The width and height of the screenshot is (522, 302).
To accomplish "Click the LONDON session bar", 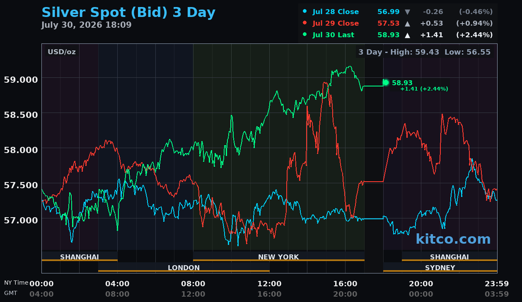I will pyautogui.click(x=184, y=267).
